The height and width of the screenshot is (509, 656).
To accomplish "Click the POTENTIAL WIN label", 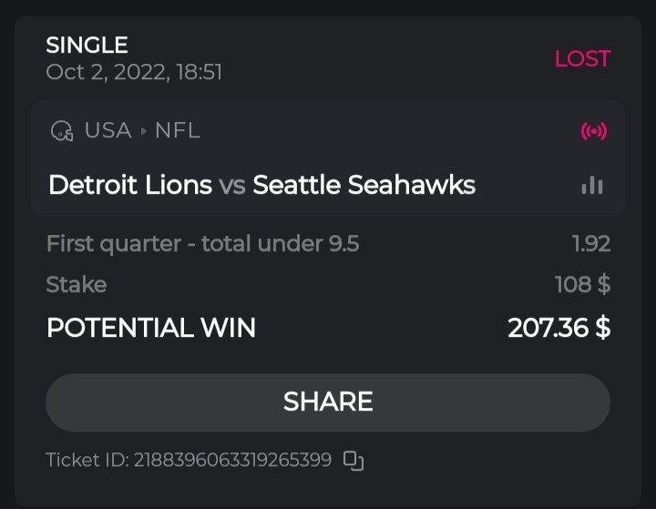I will pyautogui.click(x=150, y=328).
